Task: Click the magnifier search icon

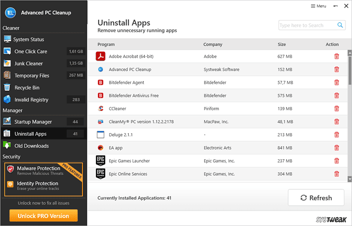Action: tap(340, 25)
